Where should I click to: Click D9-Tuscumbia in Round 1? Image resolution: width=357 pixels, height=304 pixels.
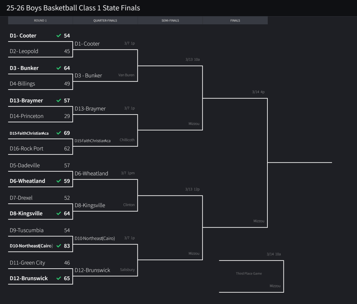click(x=26, y=230)
